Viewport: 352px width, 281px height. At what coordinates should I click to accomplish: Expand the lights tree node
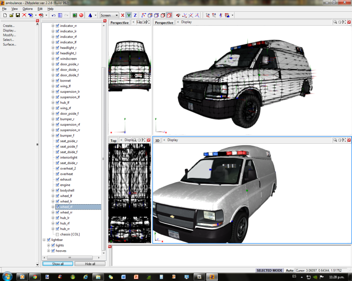coord(48,245)
